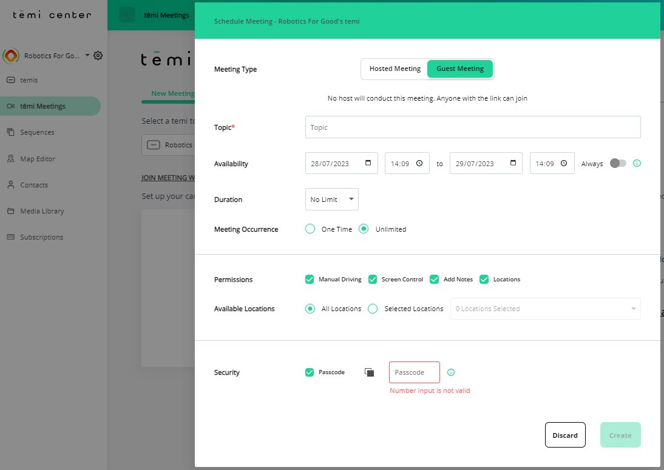Click the temis device icon in the sidebar
664x470 pixels.
tap(12, 79)
